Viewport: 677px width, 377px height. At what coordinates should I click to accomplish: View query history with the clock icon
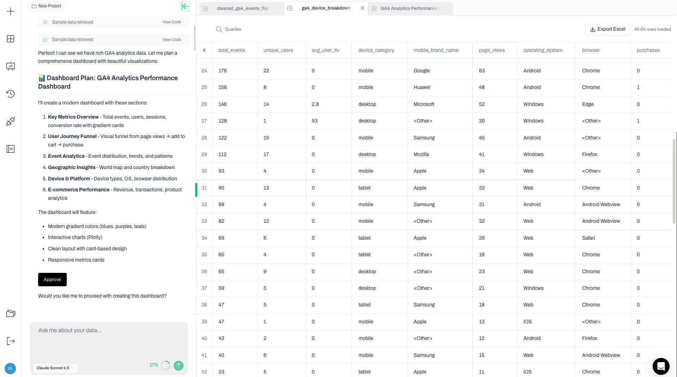click(10, 94)
